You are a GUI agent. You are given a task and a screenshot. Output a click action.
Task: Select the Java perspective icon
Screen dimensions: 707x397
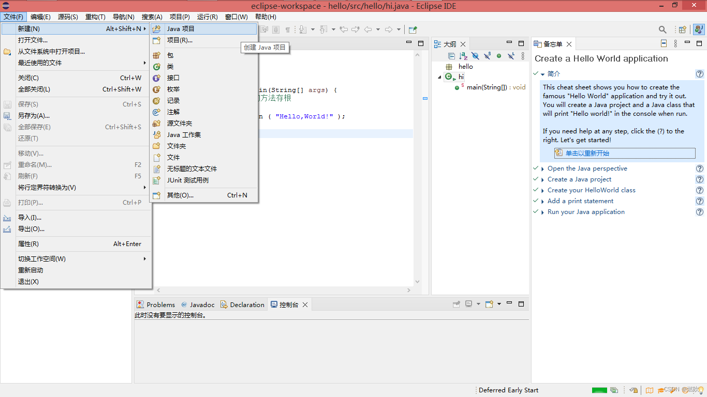click(699, 30)
